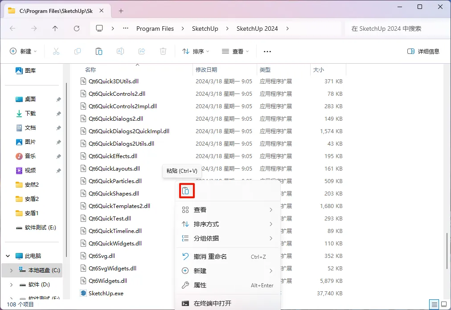Open Group by (分组依据) submenu in context menu
The width and height of the screenshot is (451, 310).
[x=228, y=238]
